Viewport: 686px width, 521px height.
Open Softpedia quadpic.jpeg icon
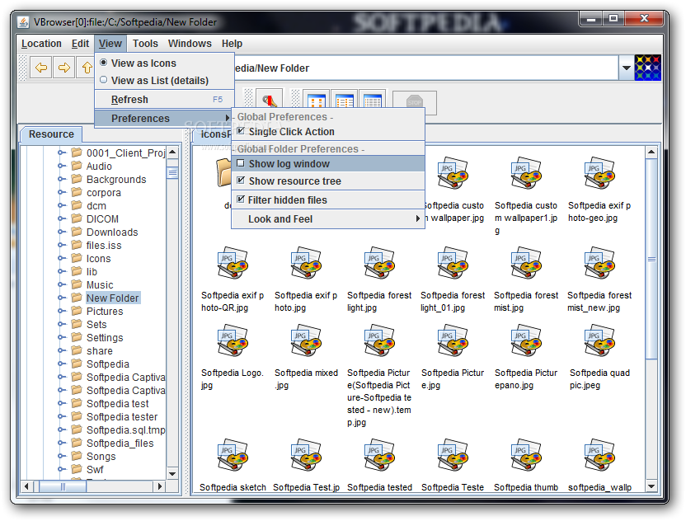(599, 341)
